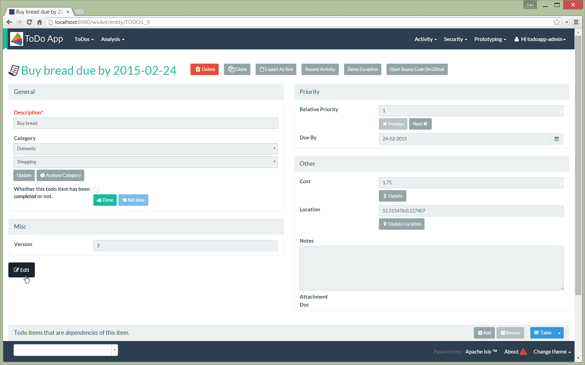Bookmark page with the star icon

tap(556, 22)
